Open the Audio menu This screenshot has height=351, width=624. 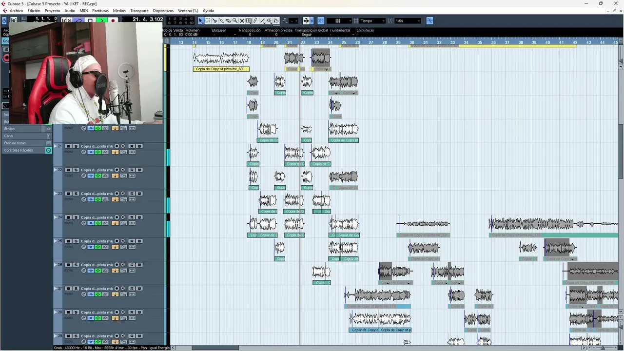click(70, 11)
